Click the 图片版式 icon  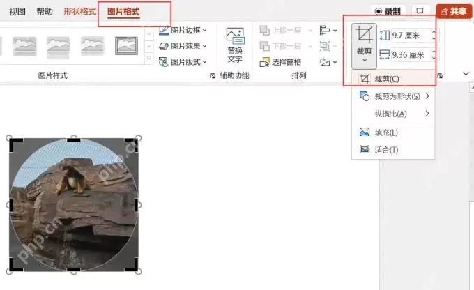(x=164, y=62)
